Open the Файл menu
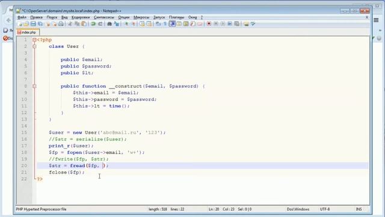 22,17
